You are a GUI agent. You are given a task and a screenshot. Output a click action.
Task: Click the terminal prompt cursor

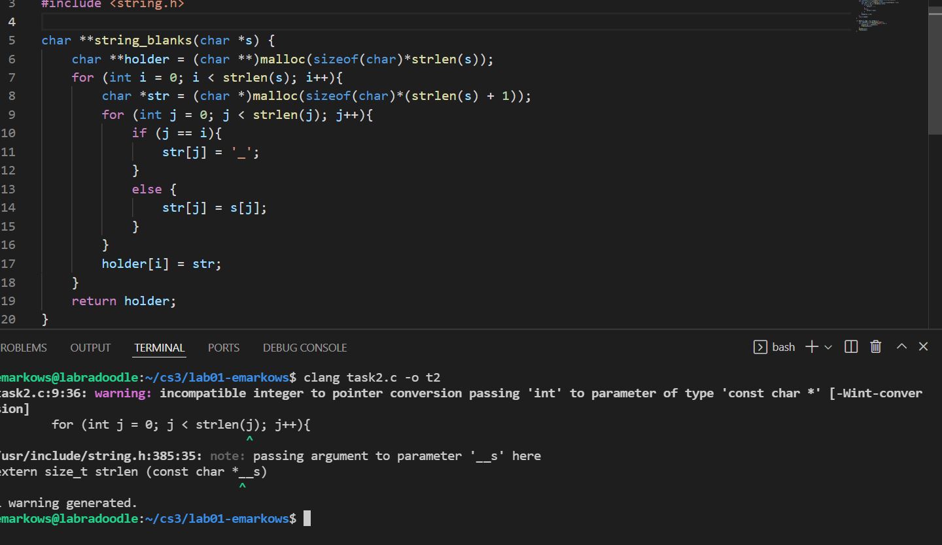coord(307,519)
